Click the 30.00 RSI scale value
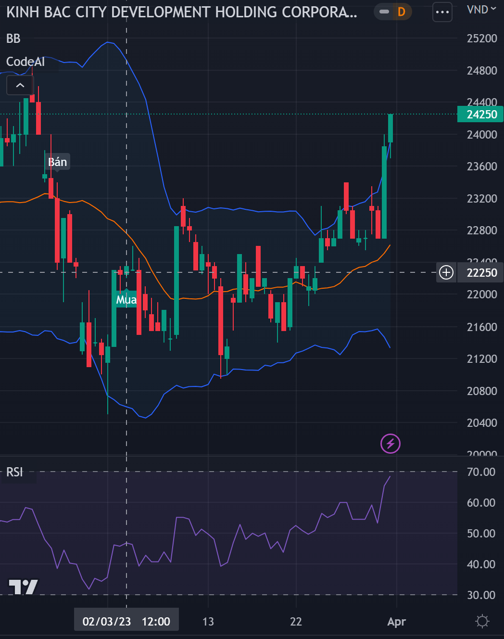Image resolution: width=504 pixels, height=639 pixels. tap(481, 595)
